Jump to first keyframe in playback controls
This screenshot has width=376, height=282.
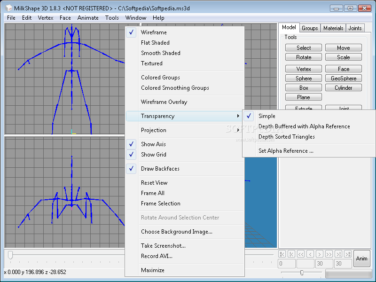coord(282,254)
